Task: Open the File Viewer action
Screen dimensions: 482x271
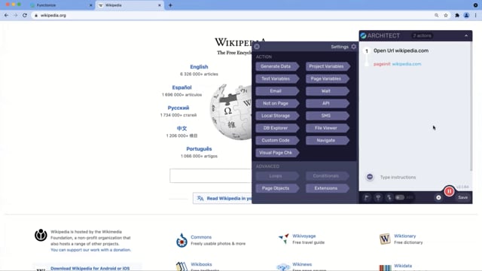Action: click(328, 128)
